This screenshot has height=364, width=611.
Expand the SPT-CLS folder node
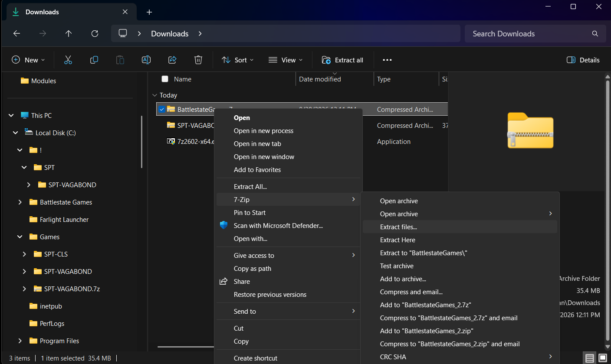(24, 254)
